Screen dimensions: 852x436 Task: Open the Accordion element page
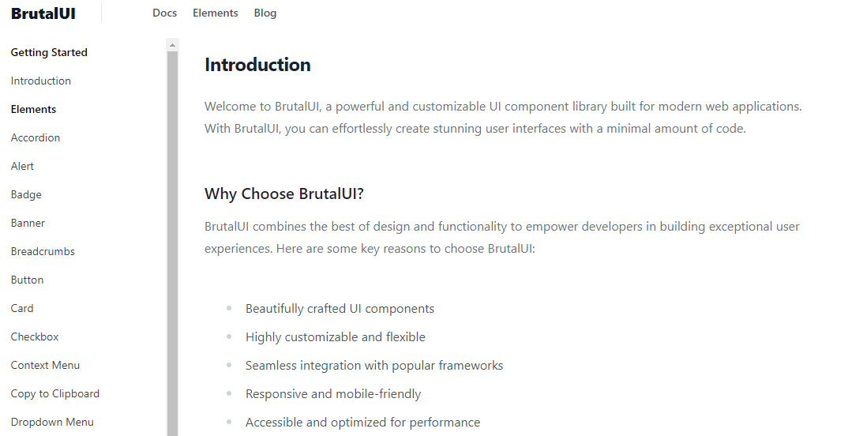point(36,137)
